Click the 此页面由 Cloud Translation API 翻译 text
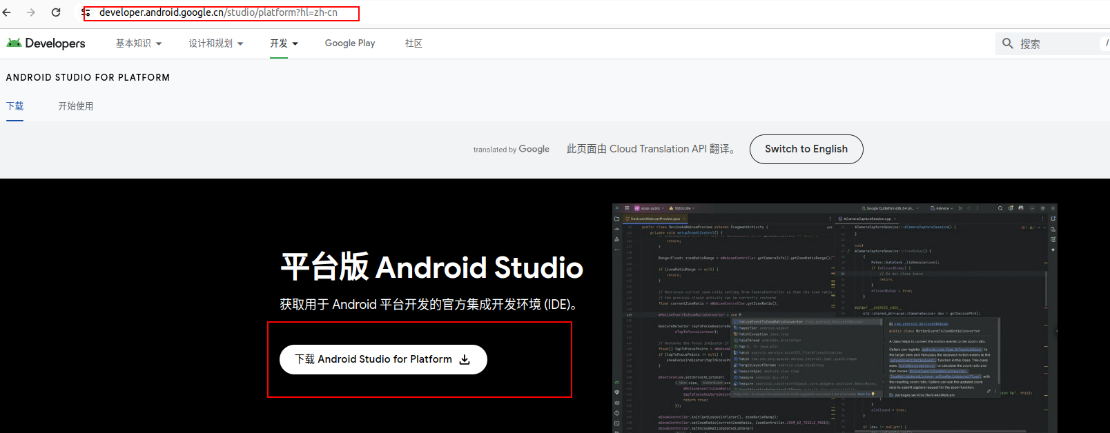Viewport: 1110px width, 433px height. point(651,149)
